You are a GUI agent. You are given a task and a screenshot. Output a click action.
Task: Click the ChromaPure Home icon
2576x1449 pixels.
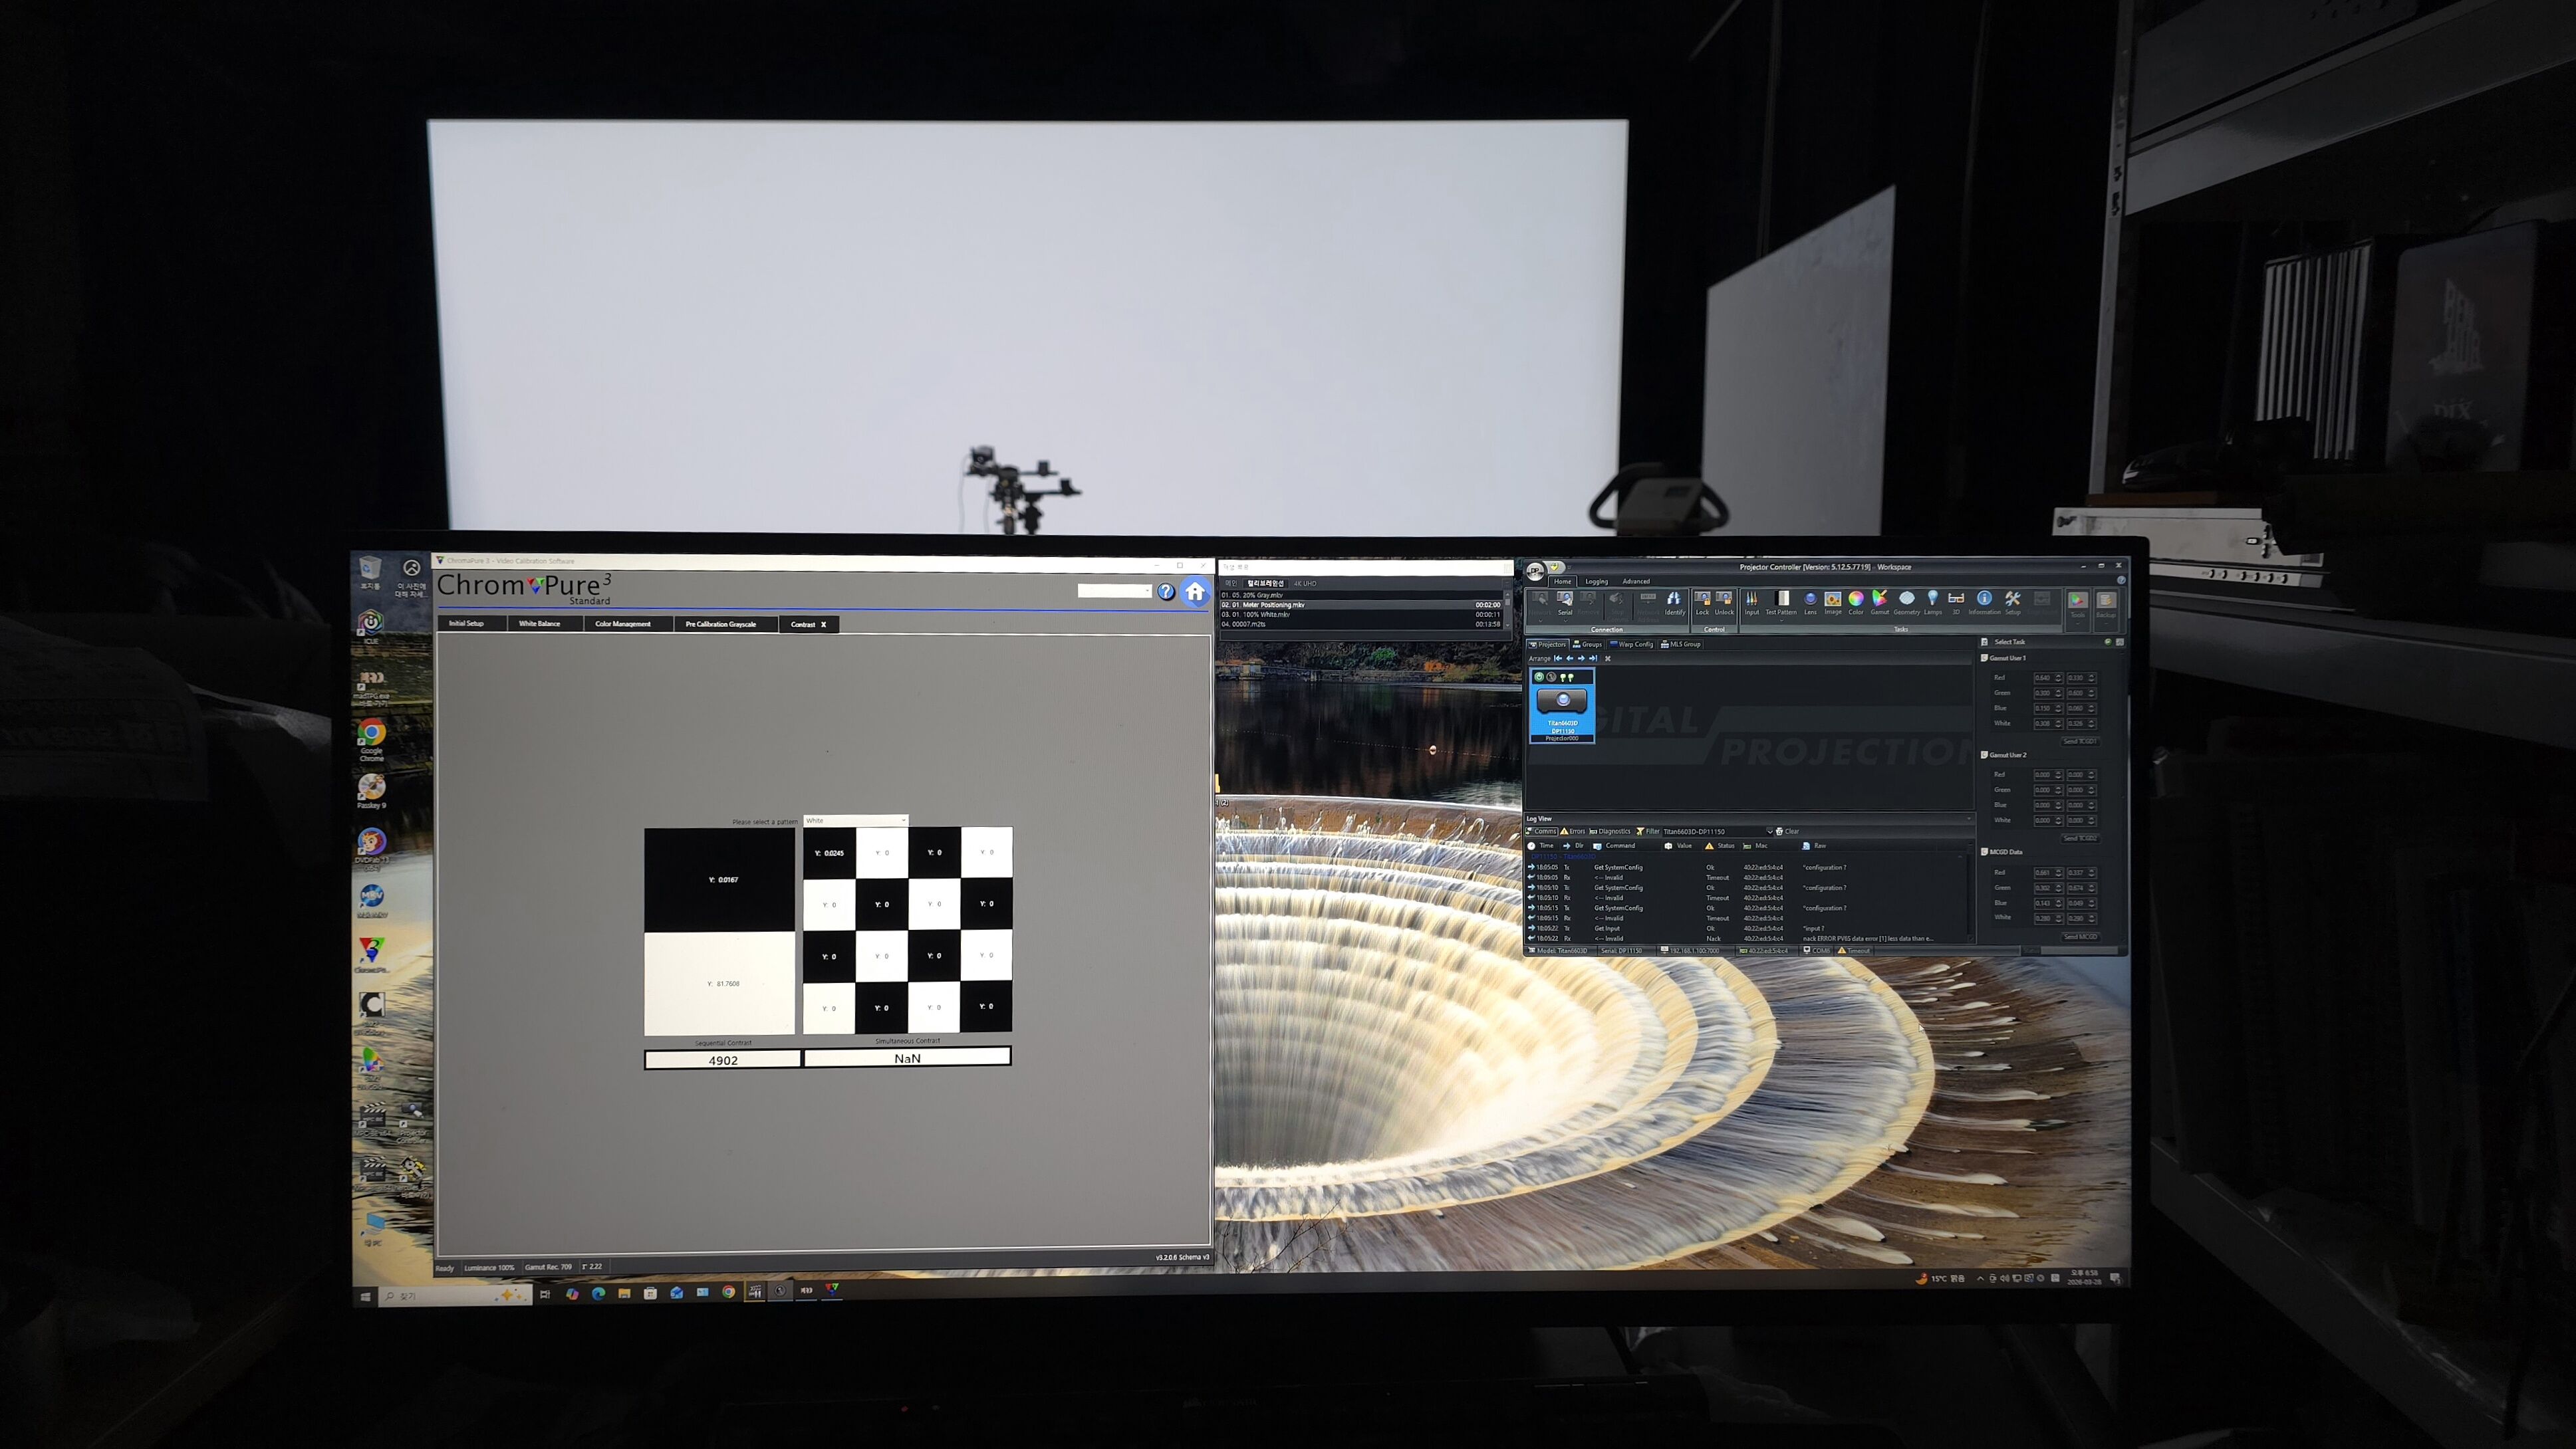1194,592
